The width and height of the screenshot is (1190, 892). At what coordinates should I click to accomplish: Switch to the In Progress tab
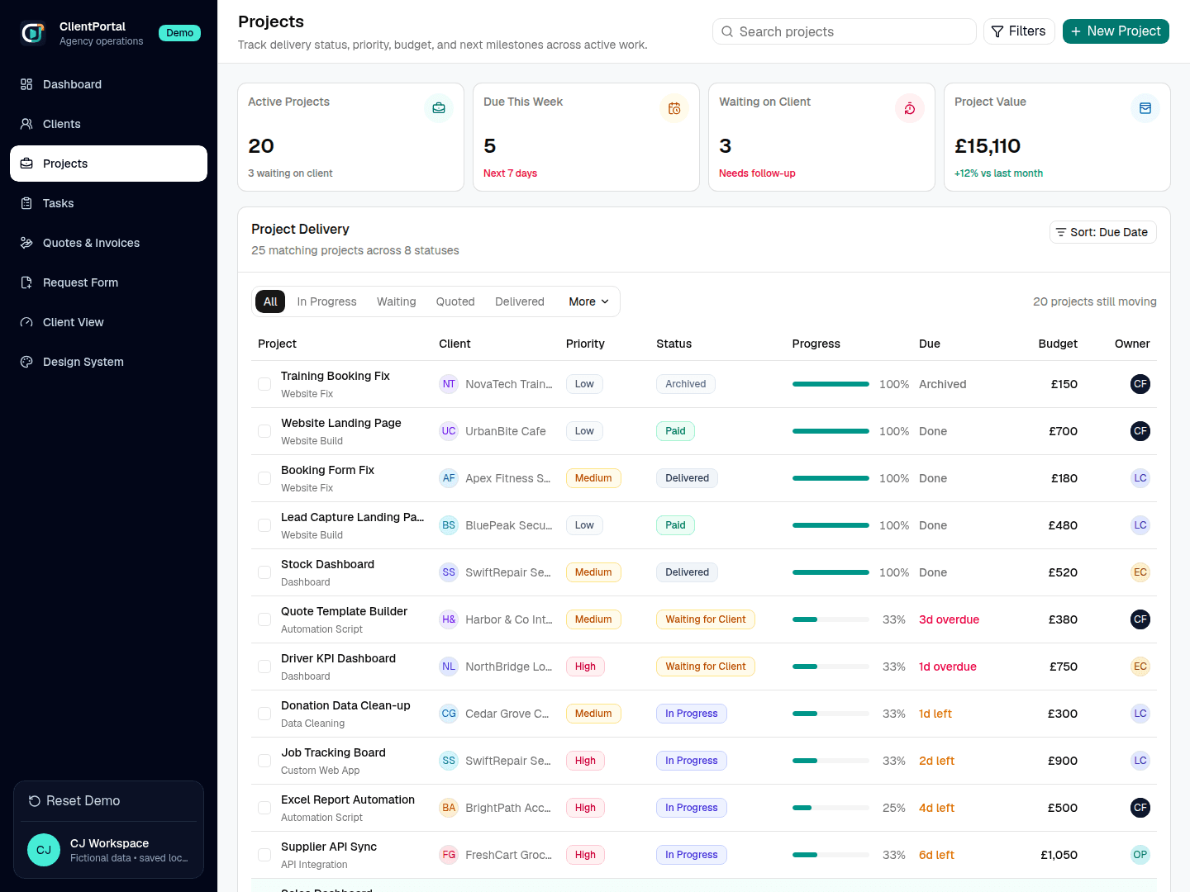(x=327, y=301)
